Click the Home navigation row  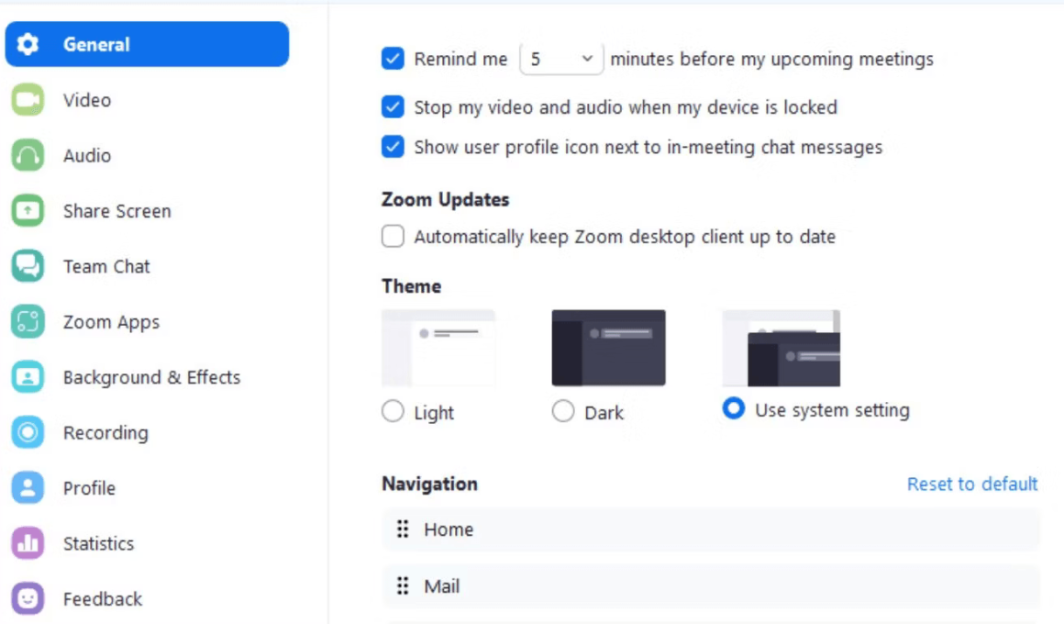coord(711,529)
